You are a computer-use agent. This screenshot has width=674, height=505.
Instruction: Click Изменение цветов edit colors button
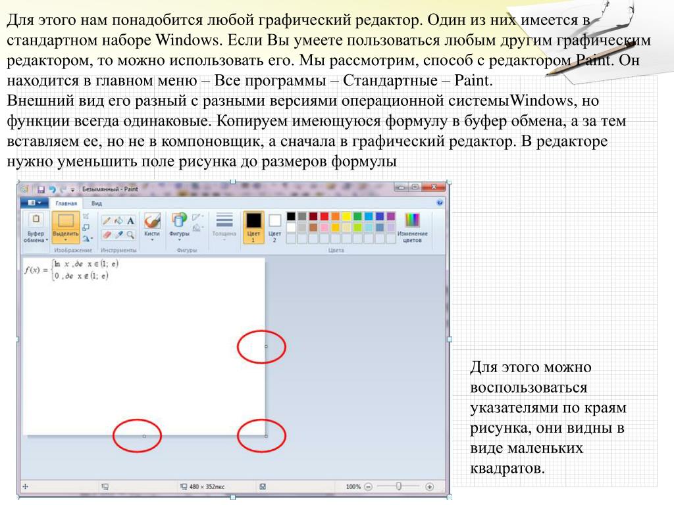pyautogui.click(x=412, y=228)
